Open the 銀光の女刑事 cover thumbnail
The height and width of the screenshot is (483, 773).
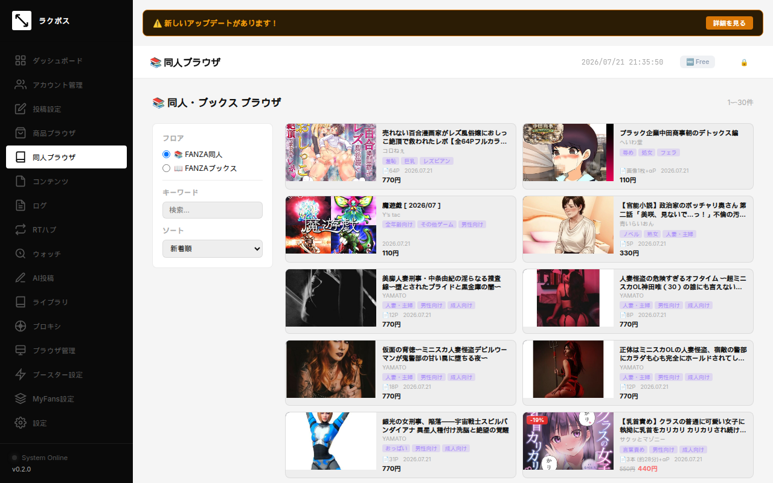[x=331, y=441]
